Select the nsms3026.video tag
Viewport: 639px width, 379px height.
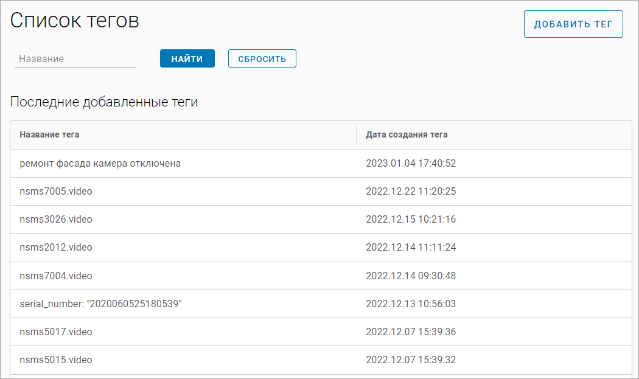[56, 220]
